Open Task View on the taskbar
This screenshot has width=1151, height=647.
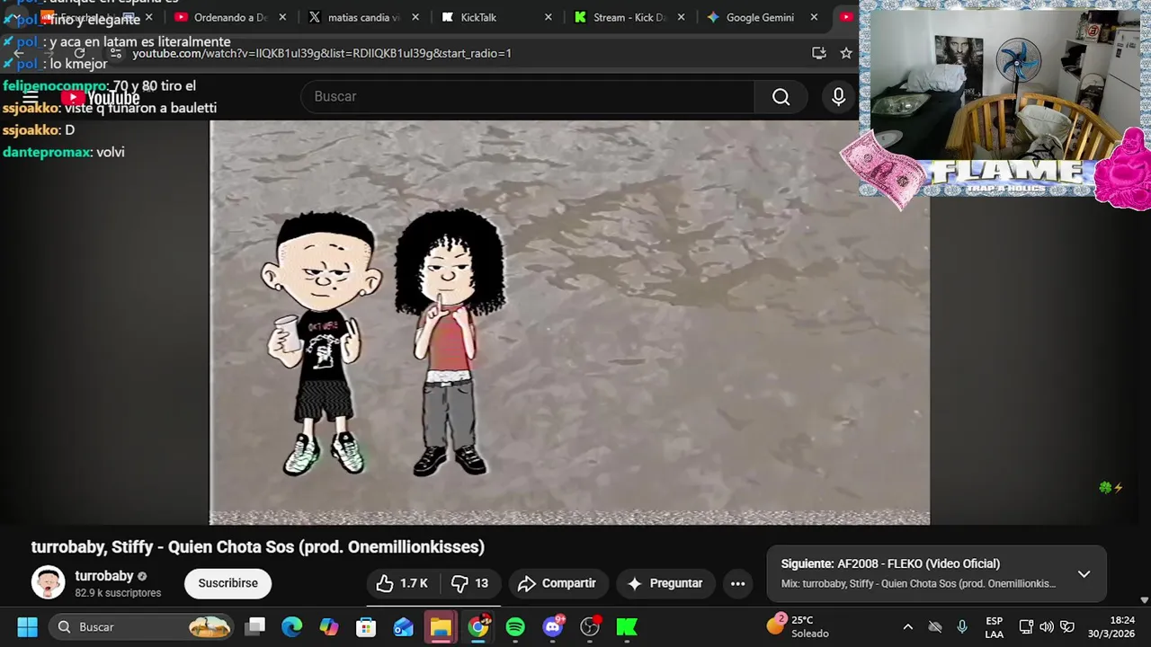coord(256,626)
